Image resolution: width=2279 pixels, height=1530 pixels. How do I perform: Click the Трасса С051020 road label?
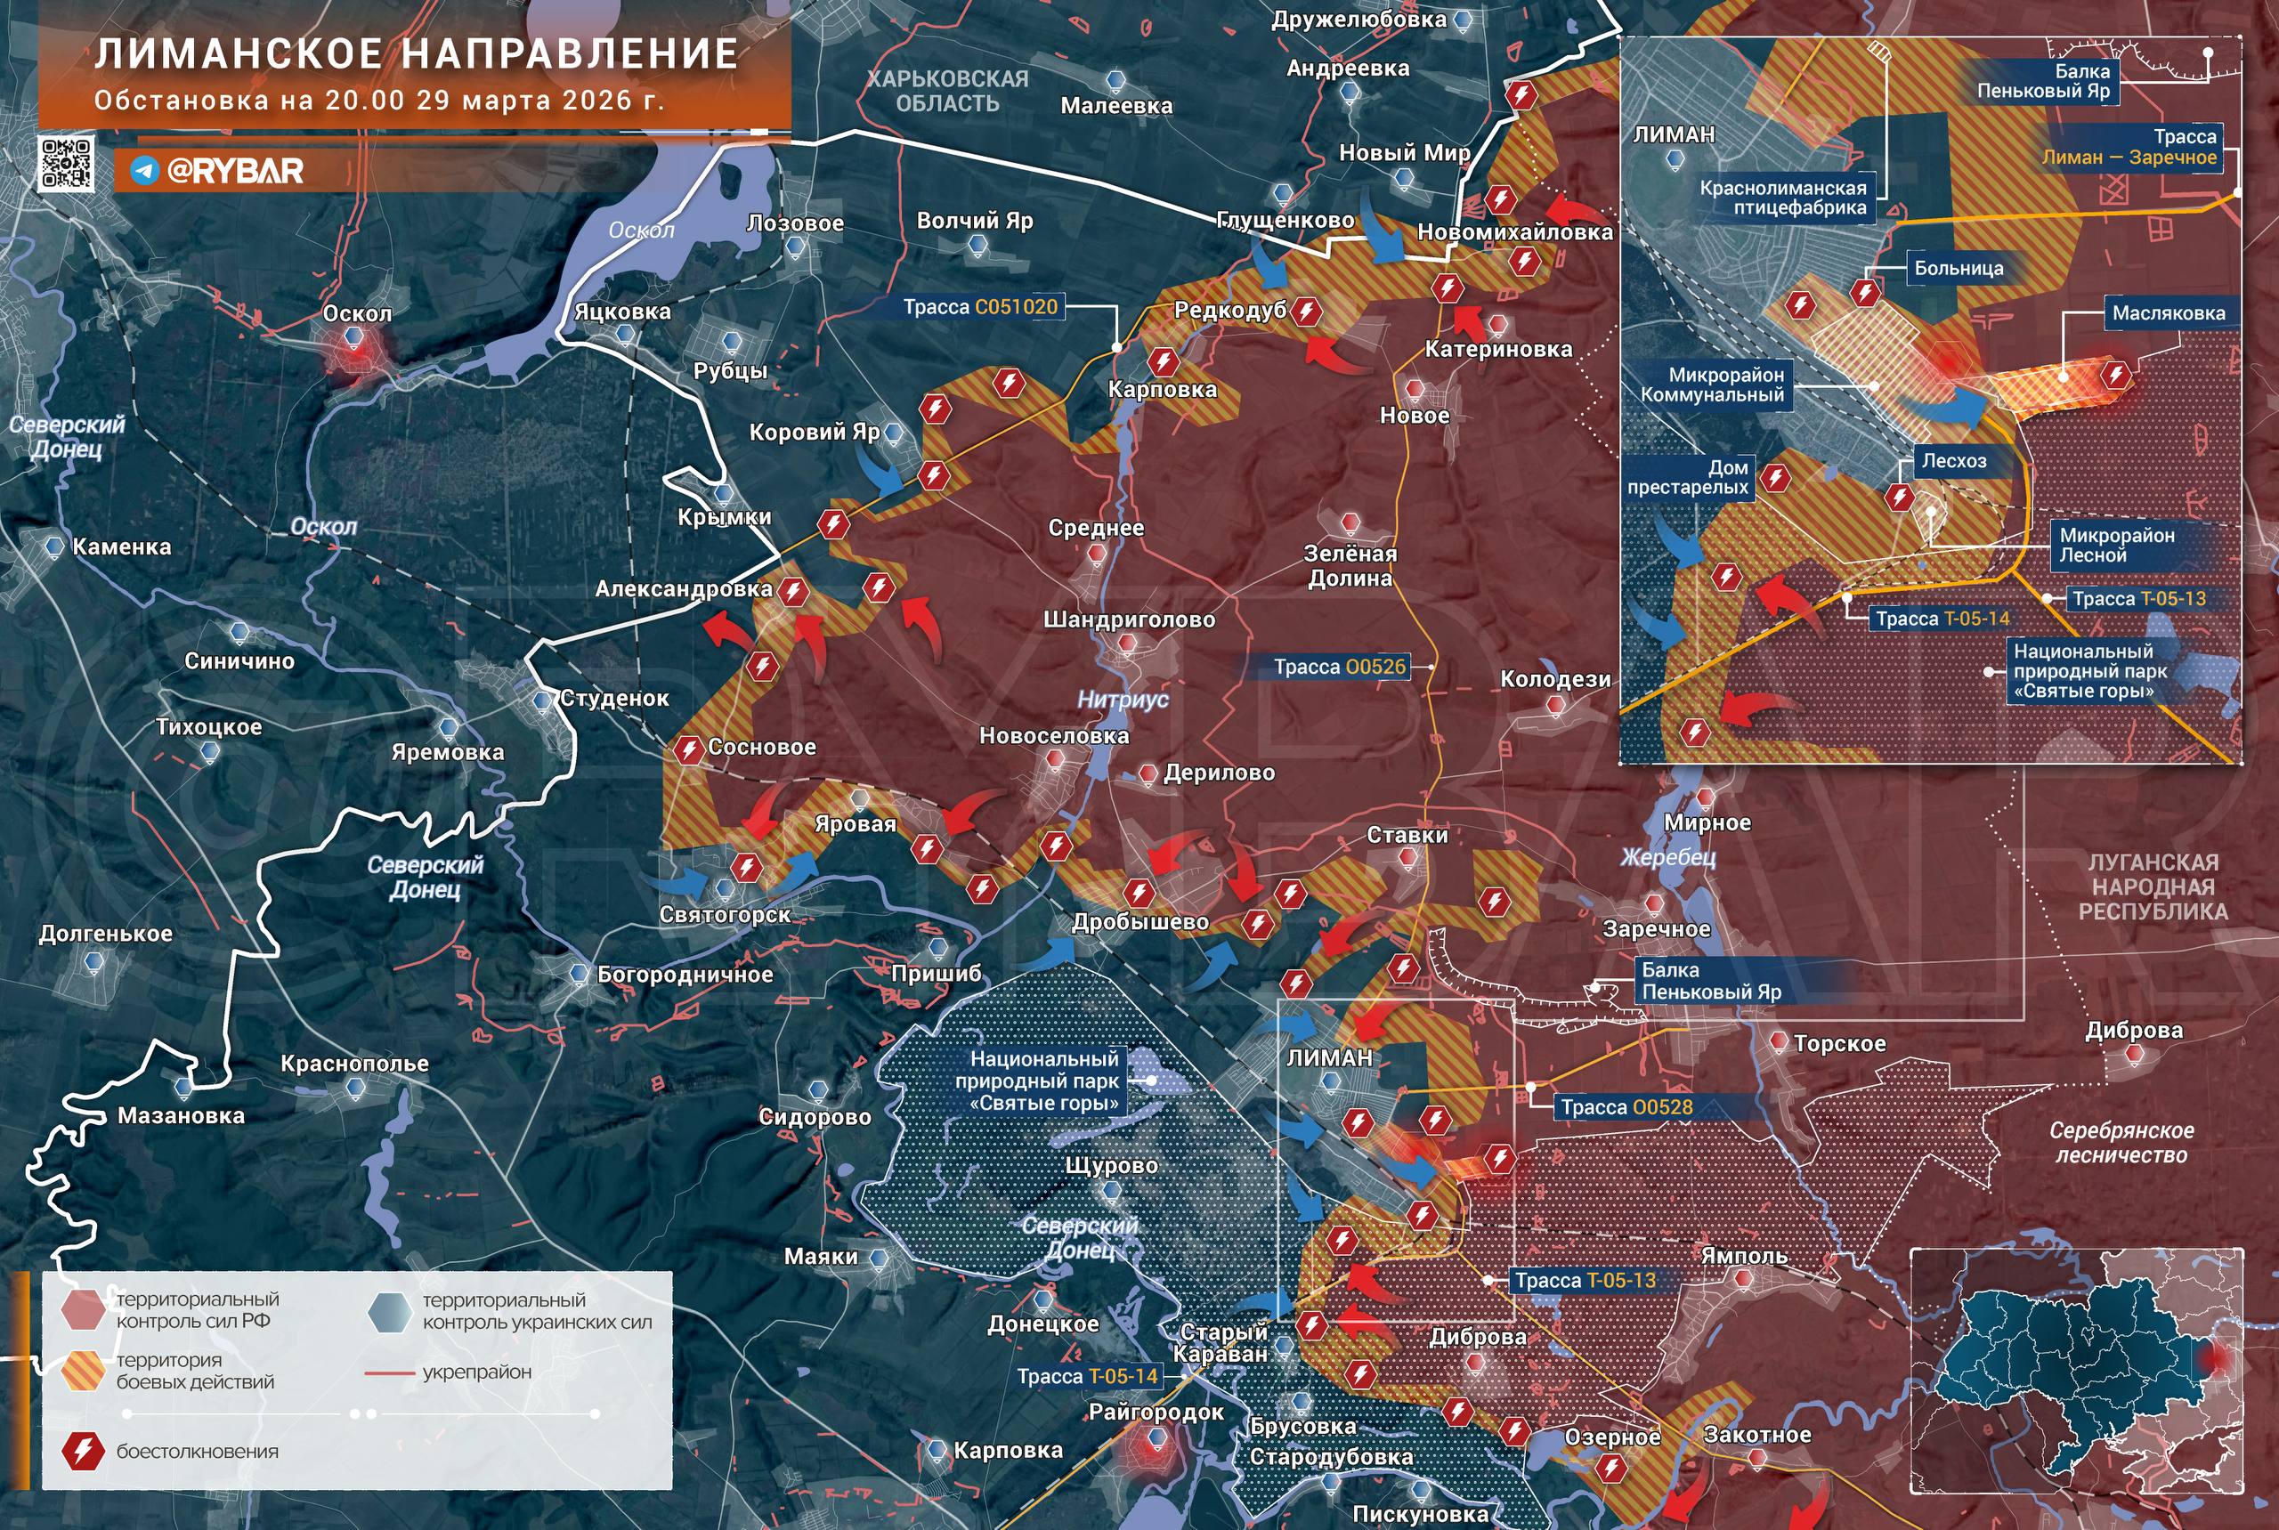point(980,307)
